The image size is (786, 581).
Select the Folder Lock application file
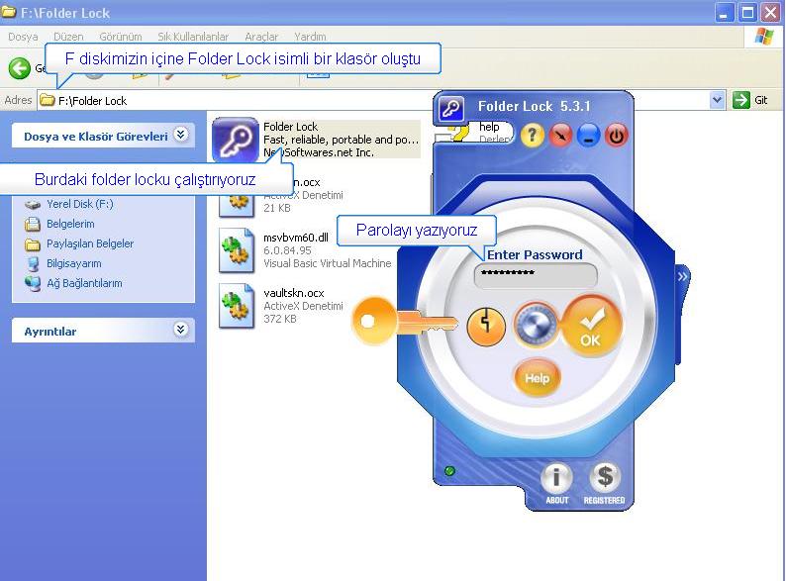click(x=236, y=138)
